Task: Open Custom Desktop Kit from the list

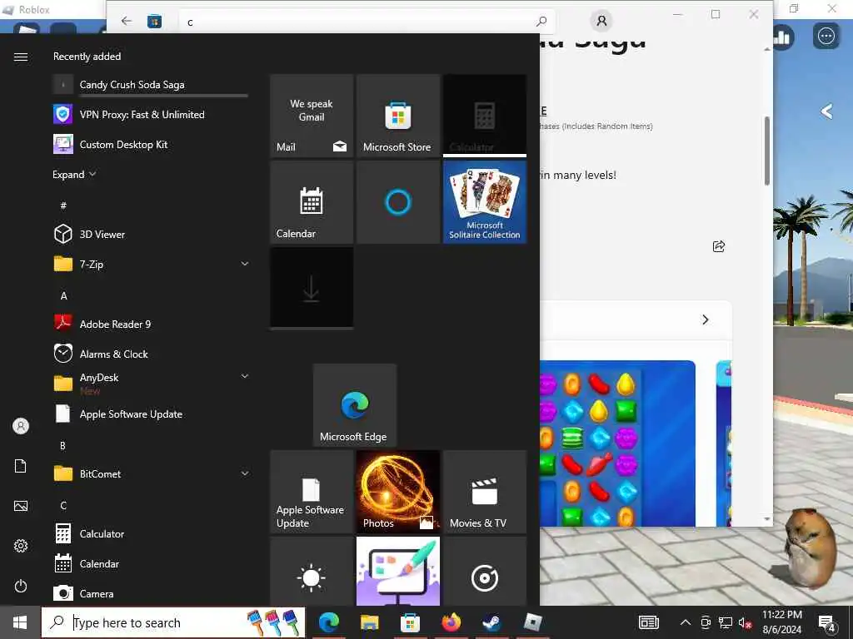Action: coord(151,145)
